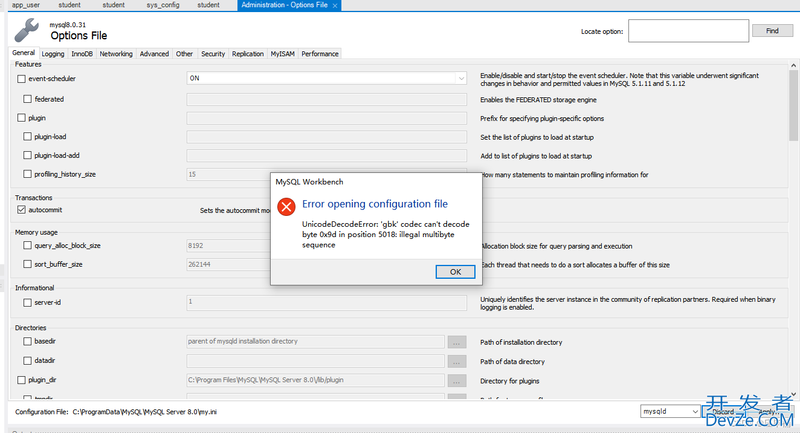This screenshot has width=800, height=433.
Task: Select the Advanced tab
Action: tap(155, 54)
